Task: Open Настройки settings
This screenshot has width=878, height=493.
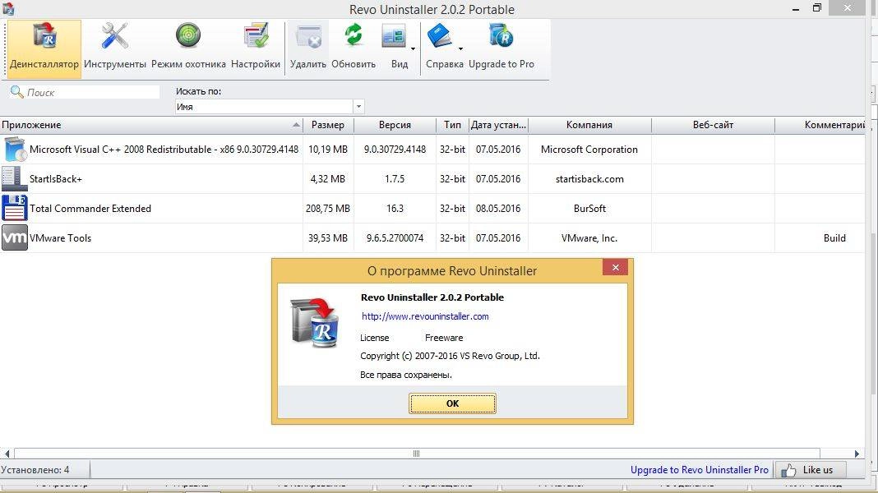Action: click(x=256, y=48)
